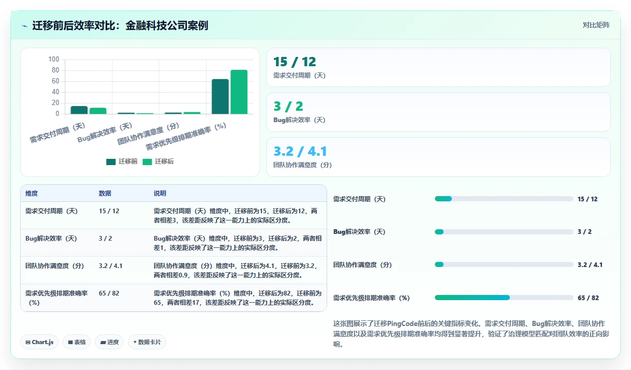Click the 迁移后 bar for 需求交付周期
This screenshot has width=631, height=370.
pyautogui.click(x=98, y=111)
